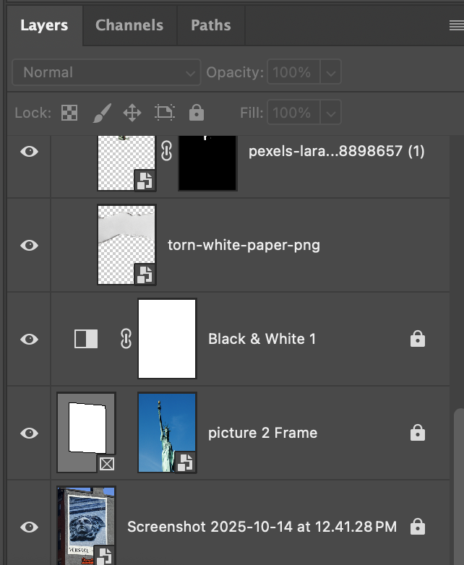
Task: Click the Statue of Liberty frame content thumbnail
Action: (x=167, y=432)
